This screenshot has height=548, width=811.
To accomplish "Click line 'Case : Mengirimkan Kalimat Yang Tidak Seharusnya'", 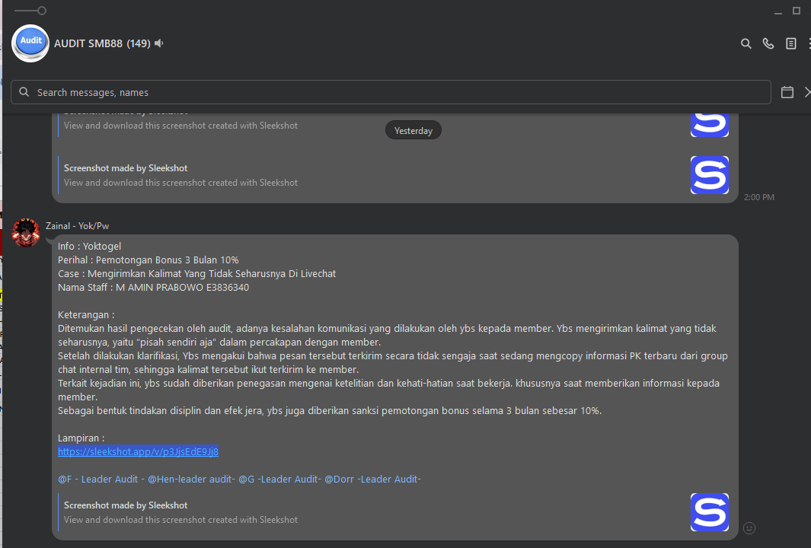I will coord(197,273).
